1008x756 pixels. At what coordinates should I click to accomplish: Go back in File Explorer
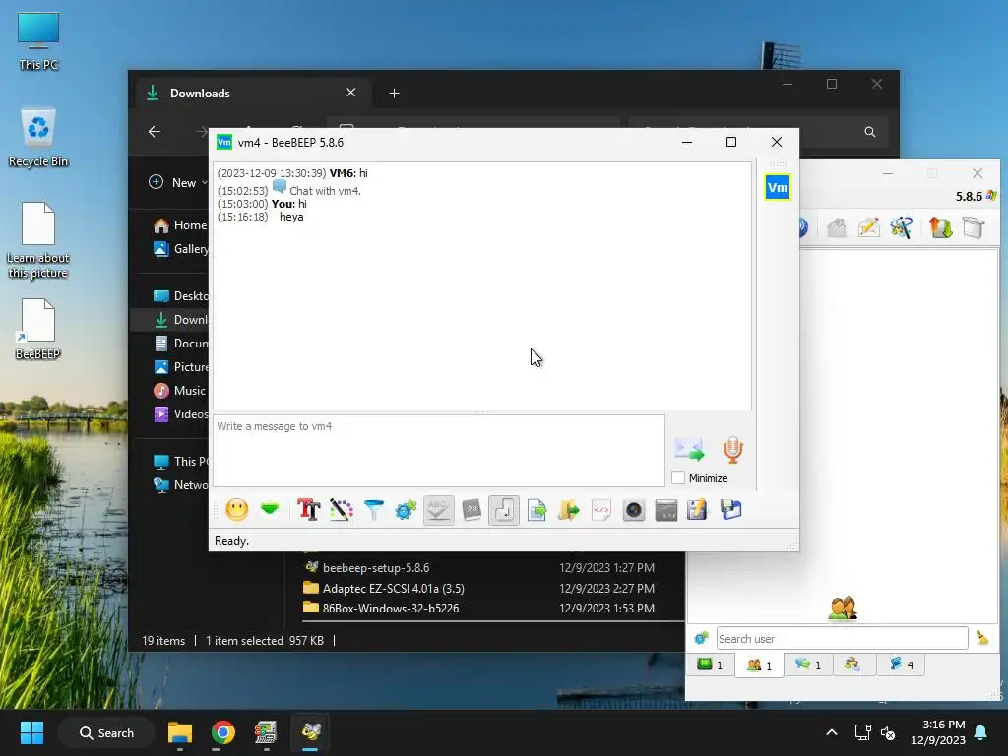click(x=155, y=132)
